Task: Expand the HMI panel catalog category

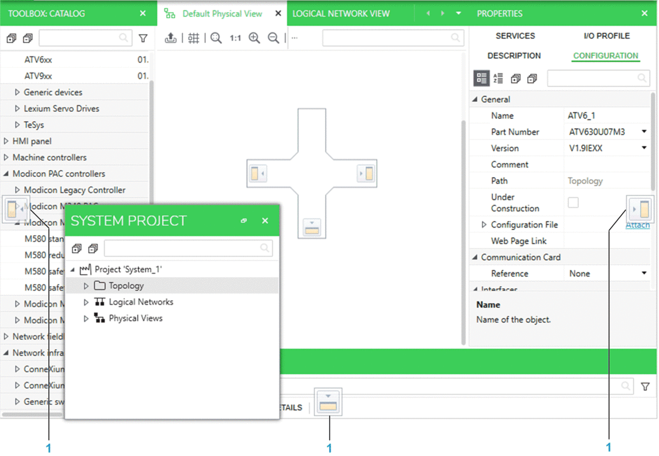Action: point(6,141)
